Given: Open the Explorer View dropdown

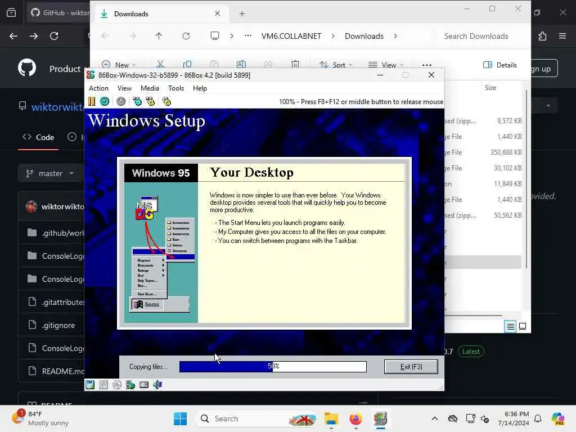Looking at the screenshot, I should click(x=386, y=65).
